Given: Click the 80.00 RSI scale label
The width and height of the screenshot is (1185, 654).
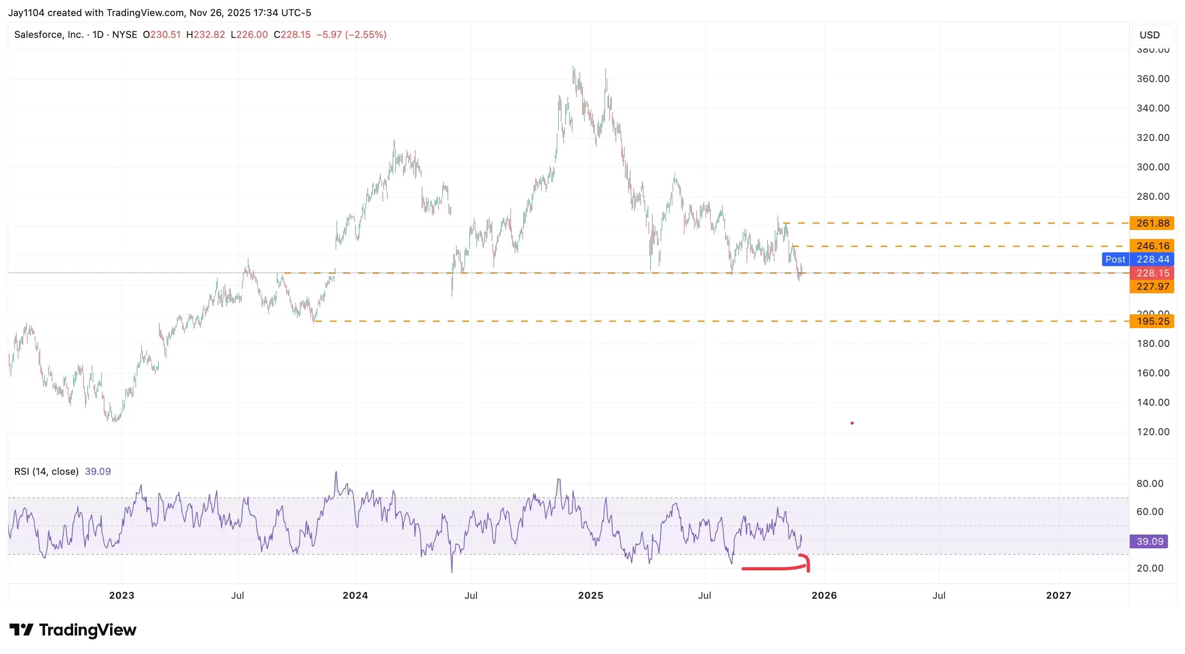Looking at the screenshot, I should coord(1150,483).
